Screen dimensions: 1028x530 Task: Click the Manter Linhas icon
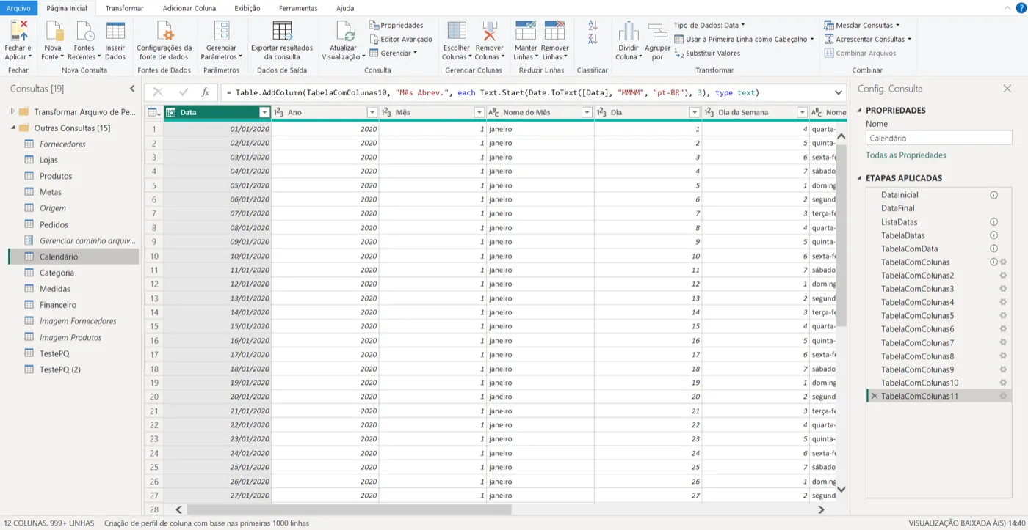click(526, 32)
